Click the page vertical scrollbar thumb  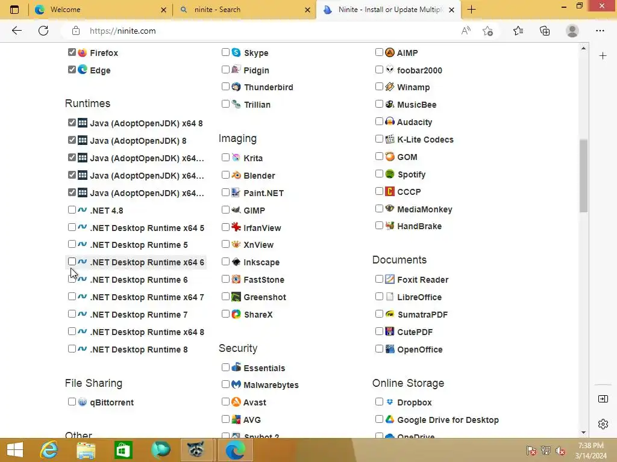coord(583,176)
